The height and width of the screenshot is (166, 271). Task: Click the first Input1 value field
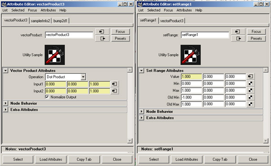click(x=55, y=84)
